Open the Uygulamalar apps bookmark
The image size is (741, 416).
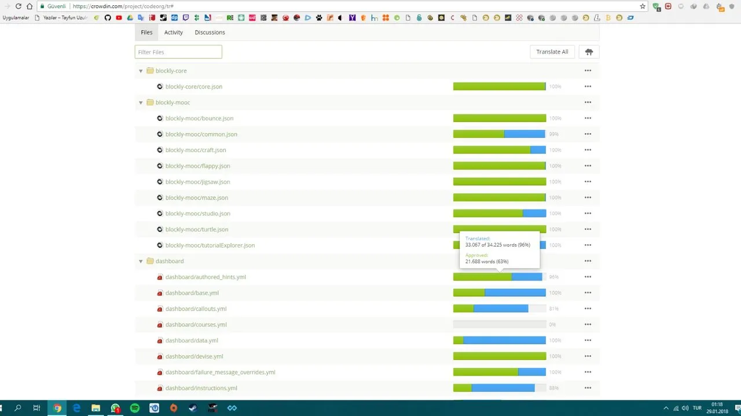coord(16,18)
